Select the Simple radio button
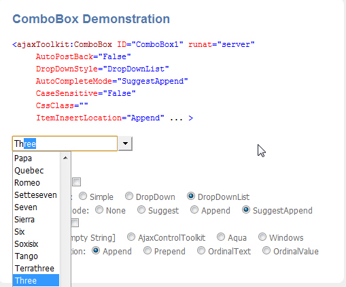 click(83, 196)
